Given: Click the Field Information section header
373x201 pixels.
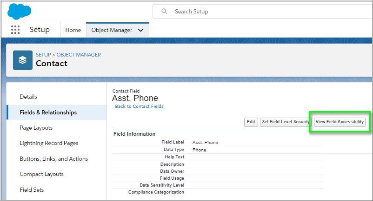Looking at the screenshot, I should point(134,134).
